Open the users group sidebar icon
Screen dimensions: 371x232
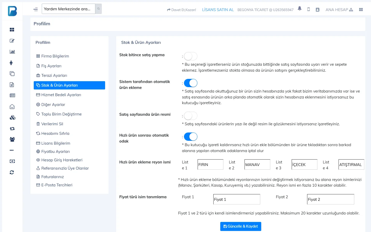tap(12, 139)
